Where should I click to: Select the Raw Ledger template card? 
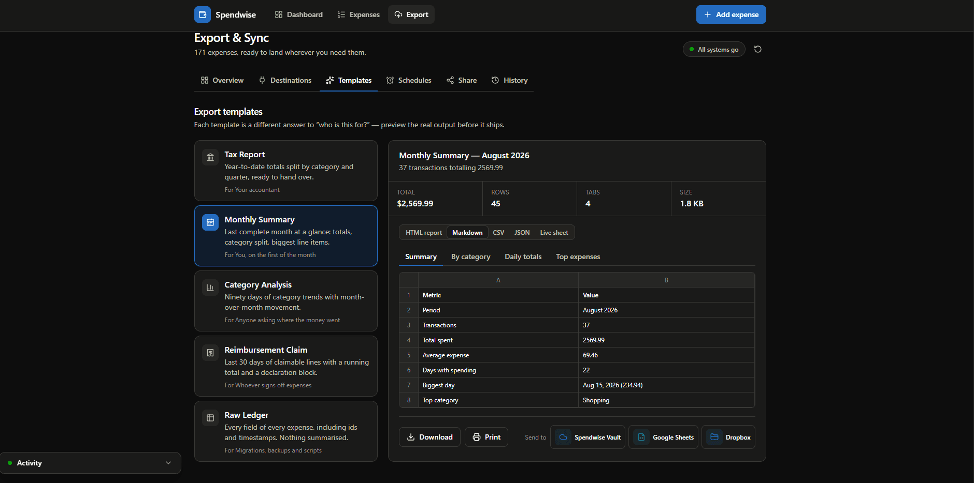pos(286,431)
